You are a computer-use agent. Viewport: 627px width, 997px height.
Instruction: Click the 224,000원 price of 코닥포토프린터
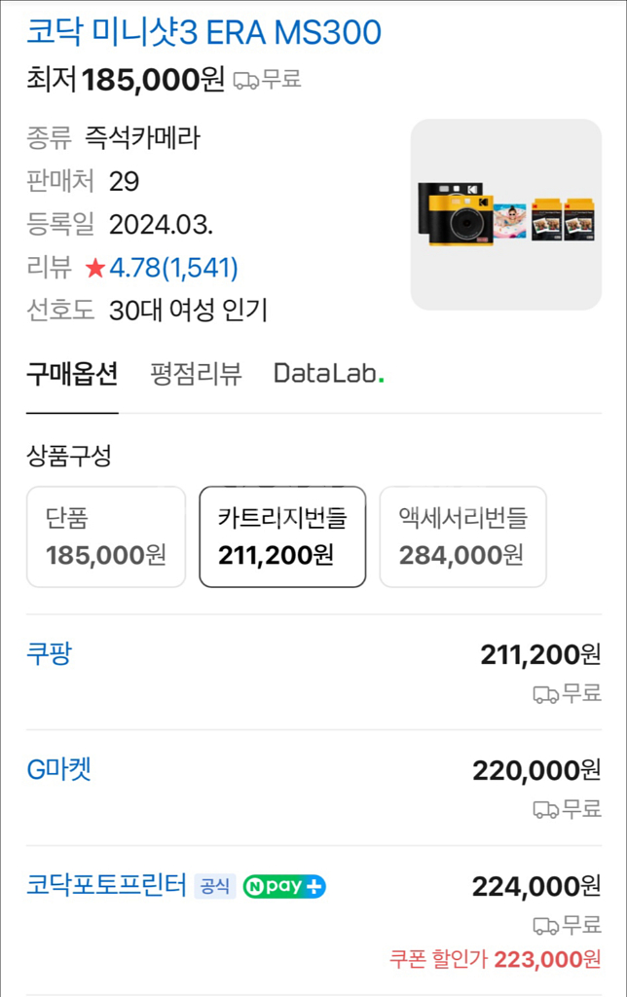[536, 886]
